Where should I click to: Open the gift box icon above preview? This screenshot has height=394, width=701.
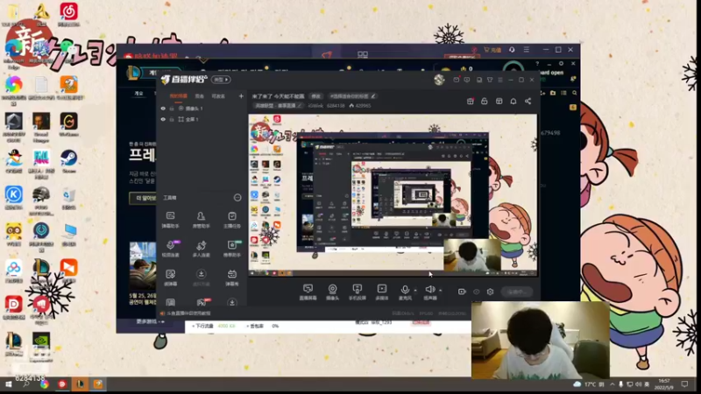[470, 102]
